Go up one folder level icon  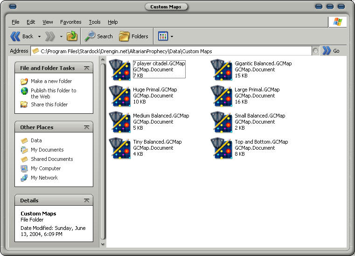click(72, 36)
